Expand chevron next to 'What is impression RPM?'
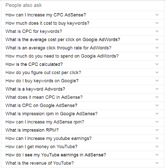This screenshot has width=166, height=168. pyautogui.click(x=157, y=130)
